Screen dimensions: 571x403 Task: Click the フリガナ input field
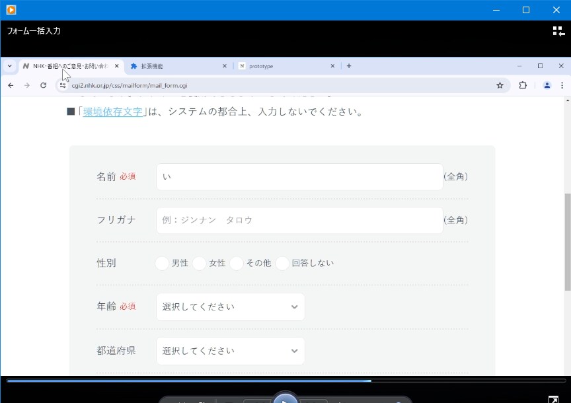click(299, 220)
